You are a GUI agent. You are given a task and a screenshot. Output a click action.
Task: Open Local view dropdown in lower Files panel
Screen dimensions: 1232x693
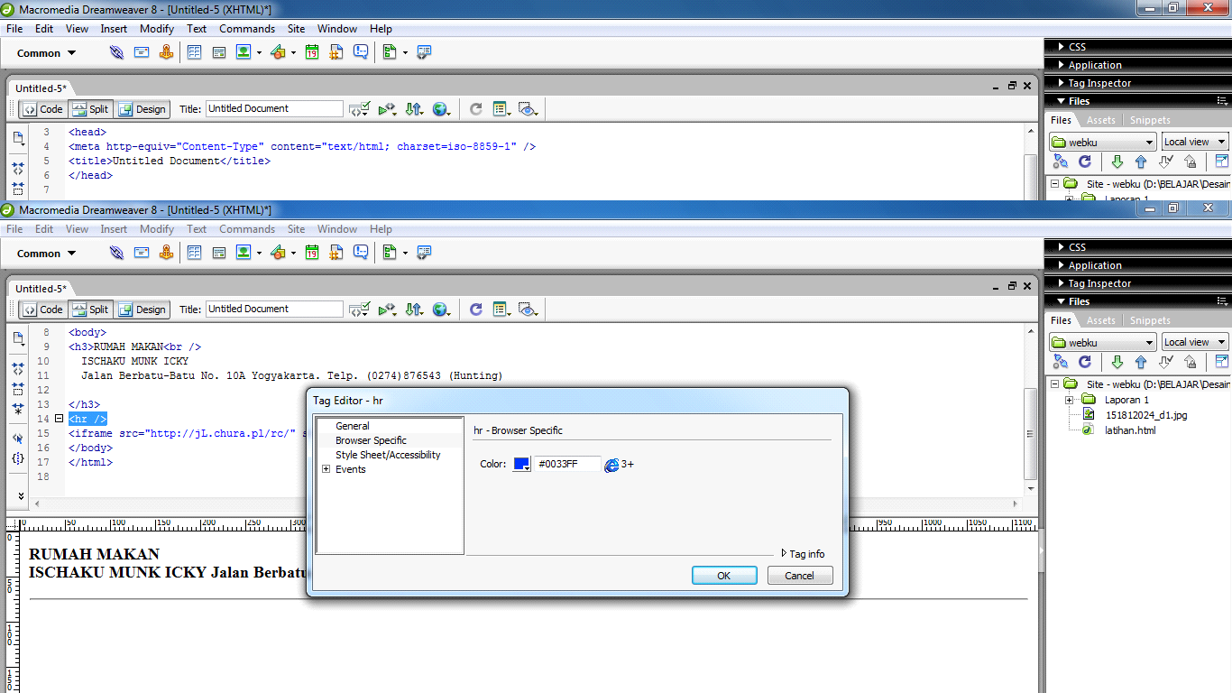(x=1195, y=343)
